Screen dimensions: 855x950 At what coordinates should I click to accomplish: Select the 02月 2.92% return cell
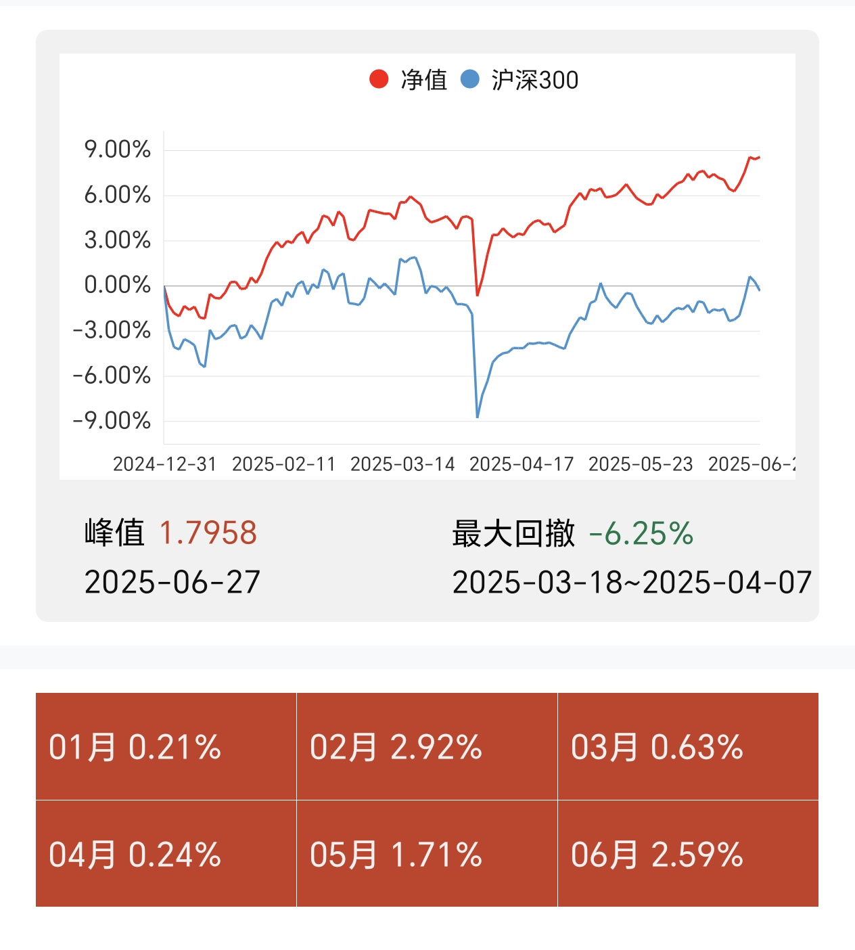tap(427, 746)
